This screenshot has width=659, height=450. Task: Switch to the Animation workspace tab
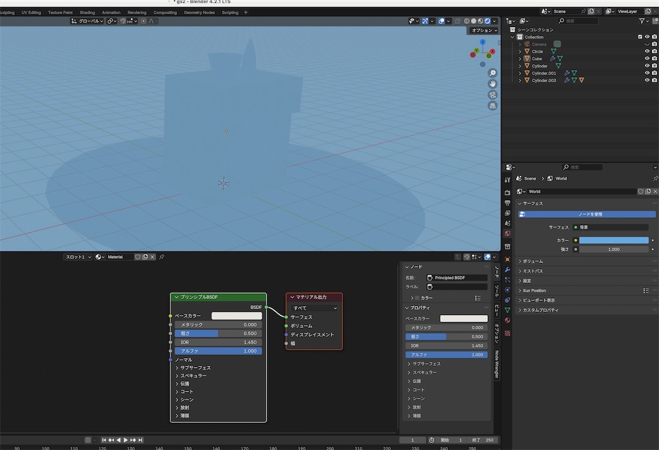click(x=111, y=13)
